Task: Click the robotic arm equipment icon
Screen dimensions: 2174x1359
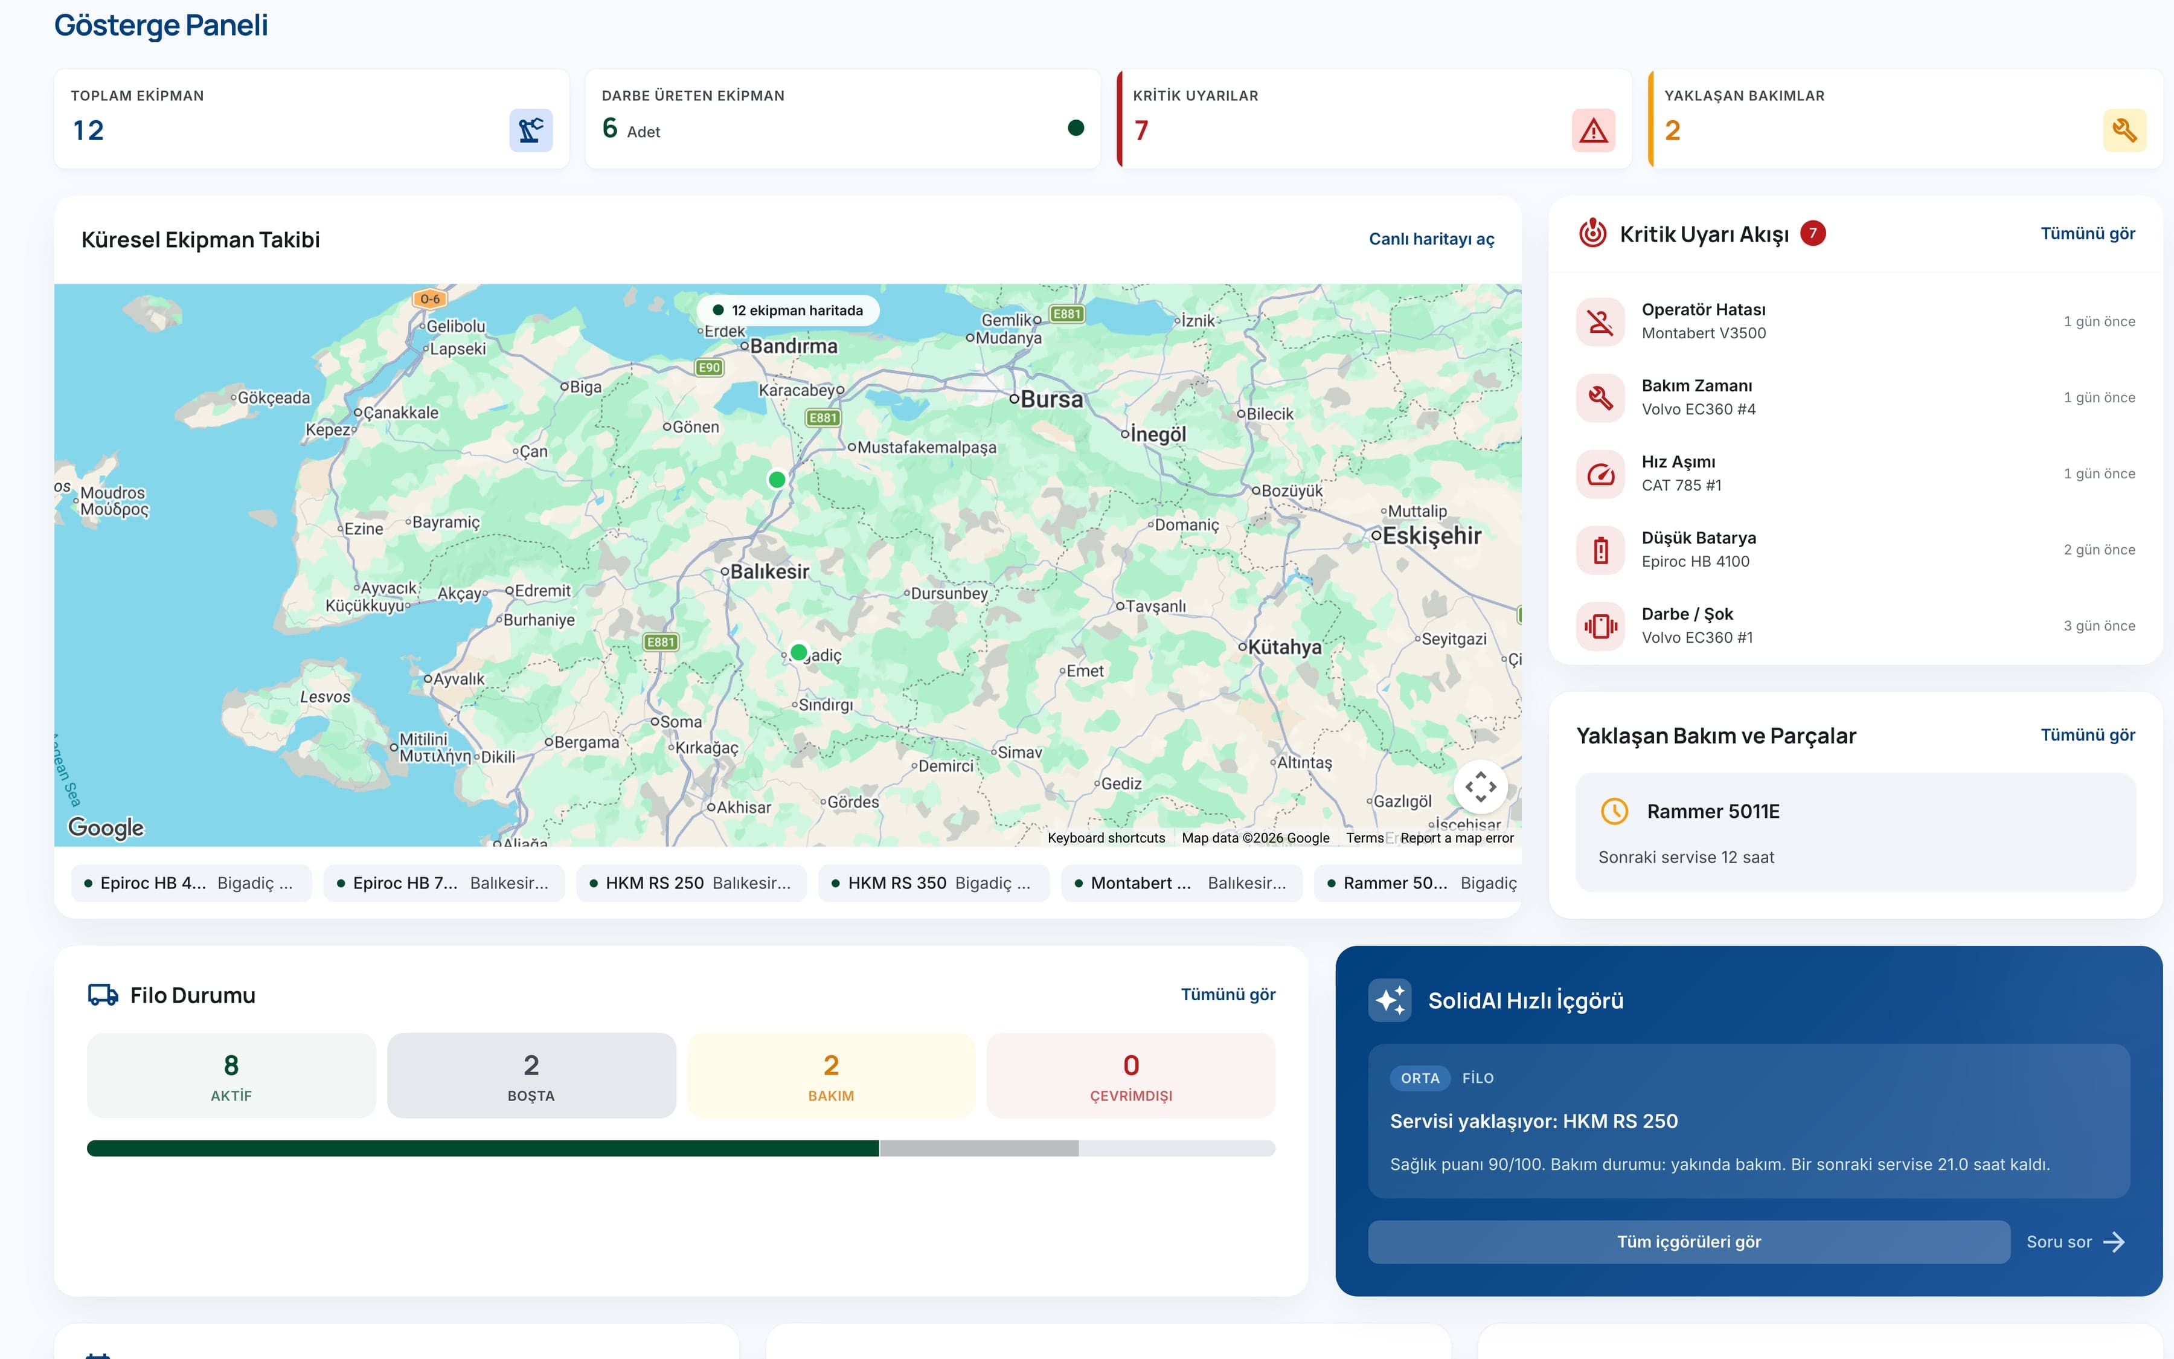Action: click(x=531, y=130)
